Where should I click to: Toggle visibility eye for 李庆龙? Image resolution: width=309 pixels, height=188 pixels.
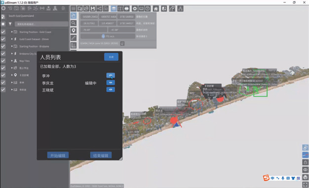[x=111, y=82]
